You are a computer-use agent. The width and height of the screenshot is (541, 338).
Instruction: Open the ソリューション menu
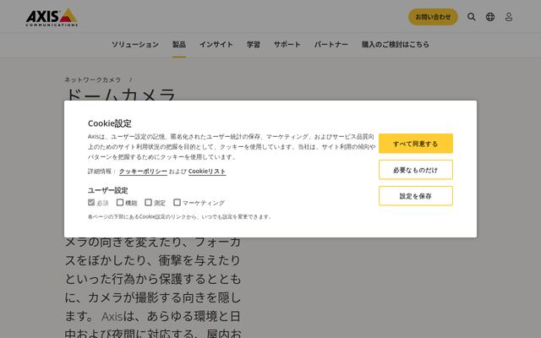135,45
